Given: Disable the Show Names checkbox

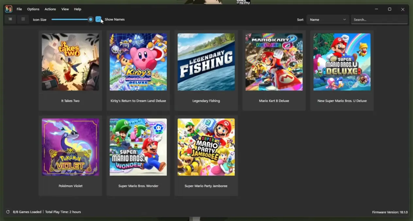Looking at the screenshot, I should point(98,19).
